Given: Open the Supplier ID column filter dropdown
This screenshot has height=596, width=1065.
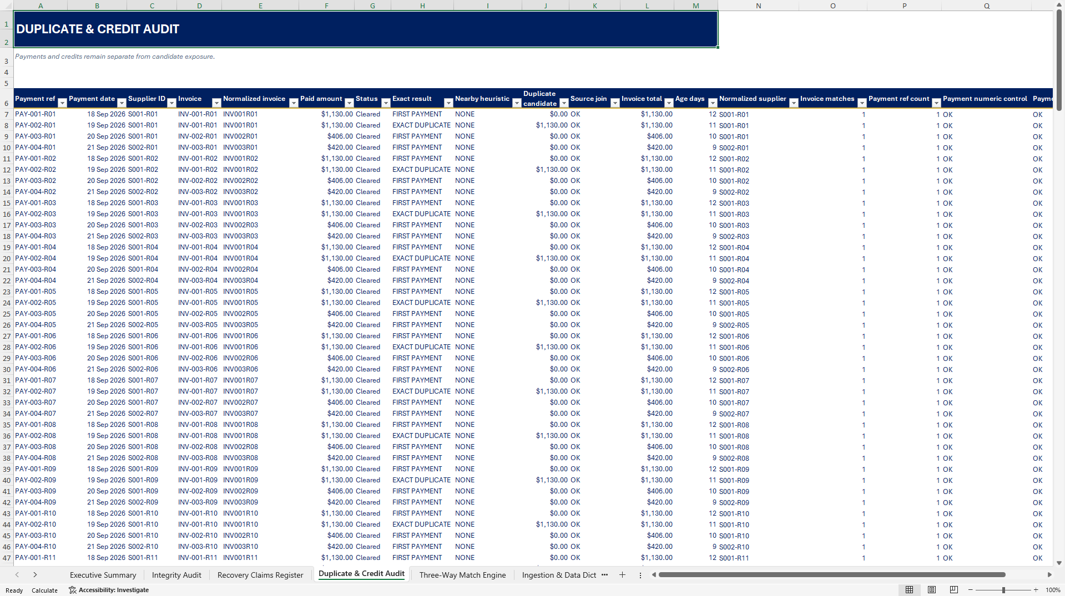Looking at the screenshot, I should coord(172,103).
